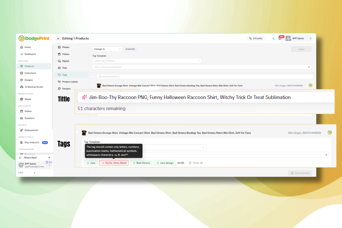Screen dimensions: 342x228
Task: Click enter icon in the lower tag input
Action: 326,155
